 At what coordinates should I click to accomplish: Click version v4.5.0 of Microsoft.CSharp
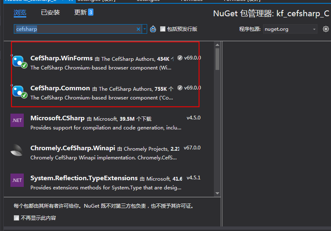[193, 118]
